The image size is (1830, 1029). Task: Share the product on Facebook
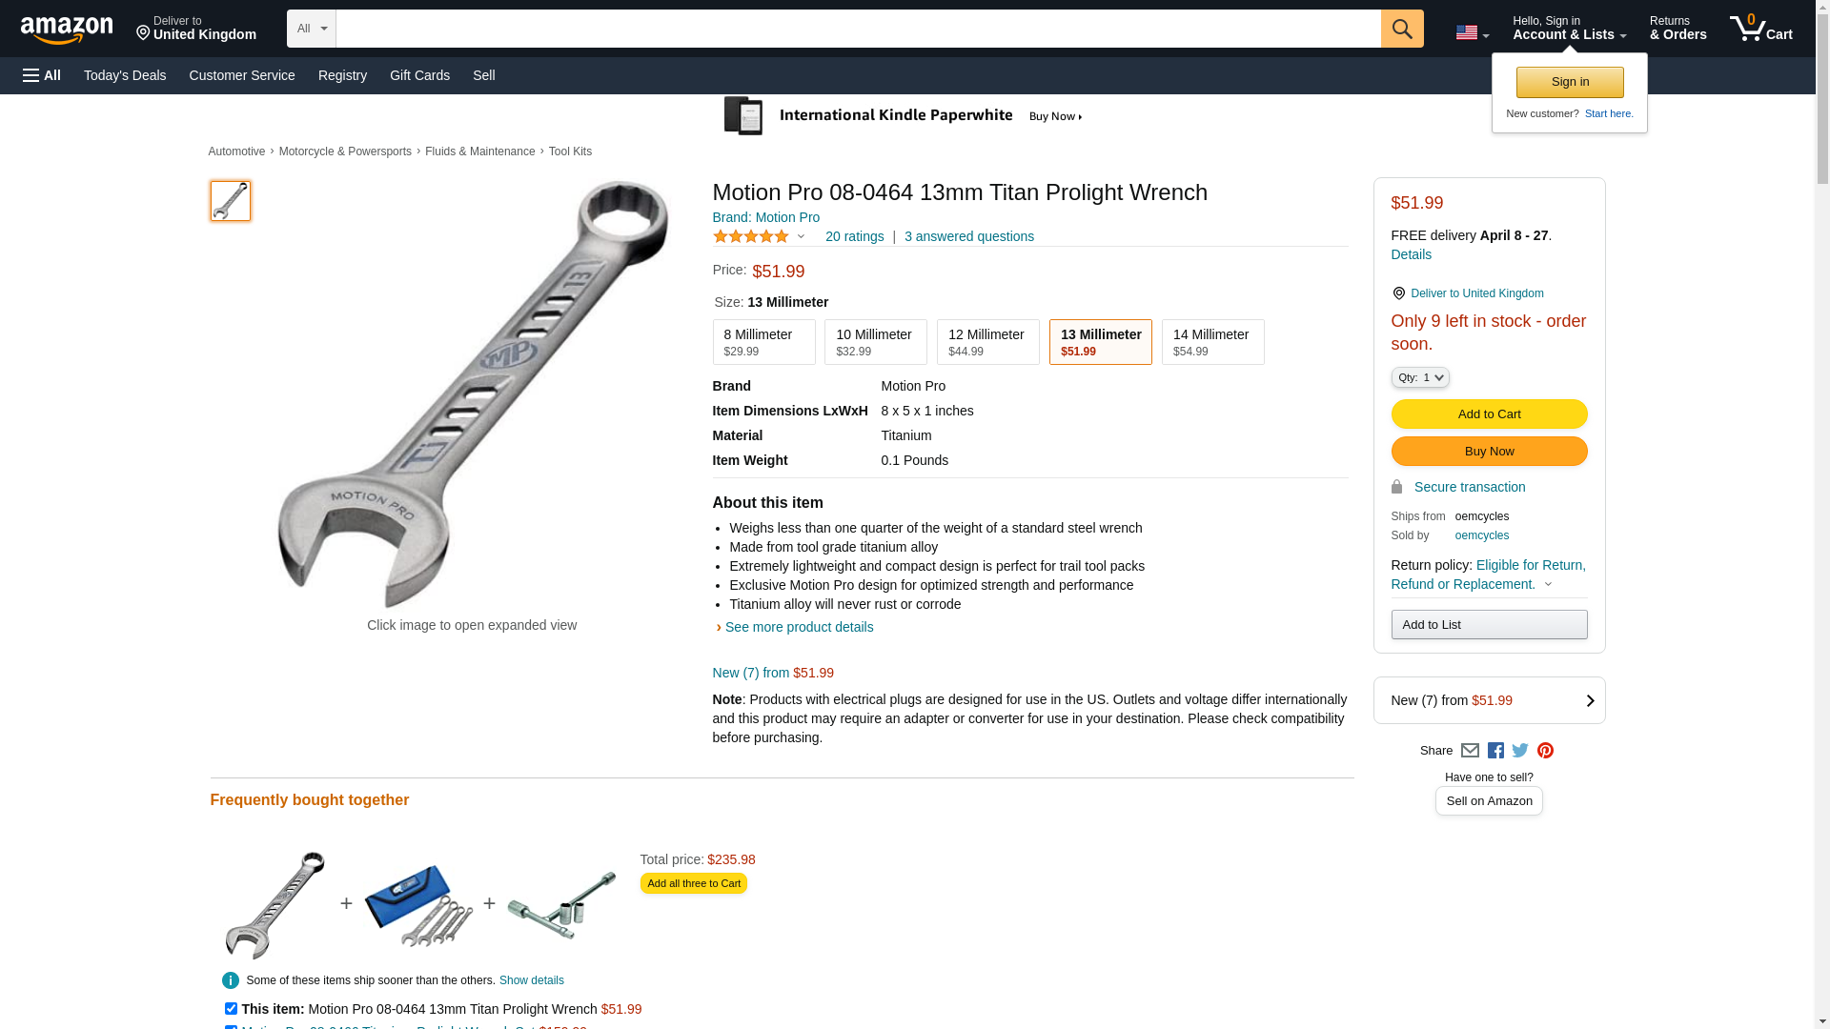1495,751
